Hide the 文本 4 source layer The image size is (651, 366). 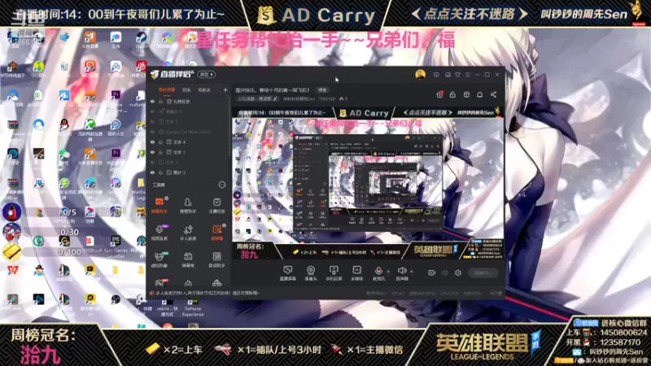pos(152,142)
